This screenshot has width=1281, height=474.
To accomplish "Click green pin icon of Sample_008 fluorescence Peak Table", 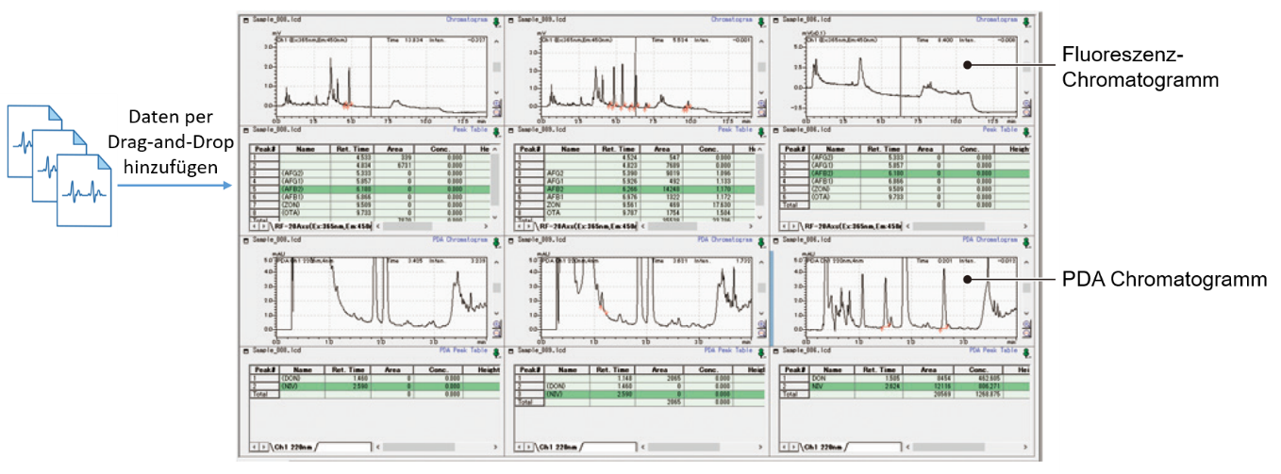I will tap(496, 132).
